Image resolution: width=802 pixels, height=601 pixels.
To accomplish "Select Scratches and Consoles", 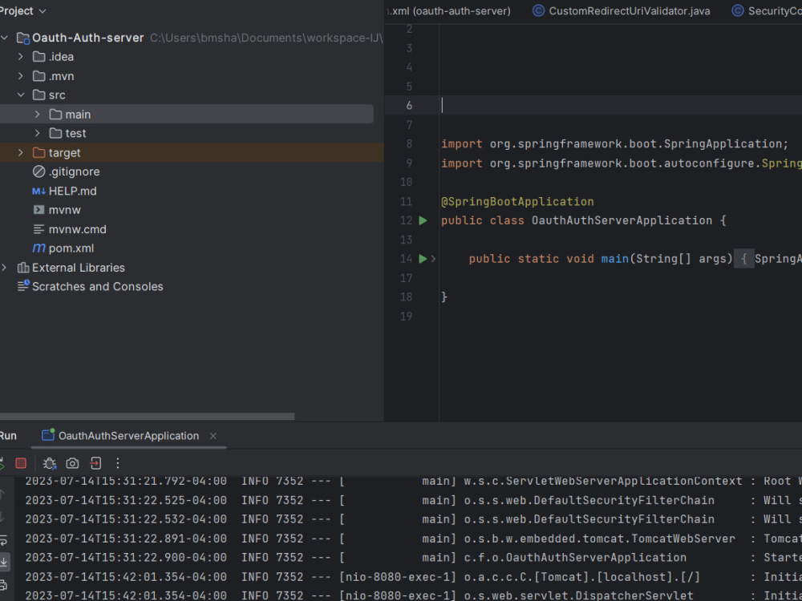I will click(x=98, y=287).
